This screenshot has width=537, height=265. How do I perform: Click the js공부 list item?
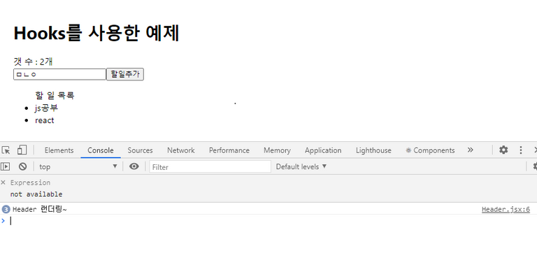click(x=46, y=108)
